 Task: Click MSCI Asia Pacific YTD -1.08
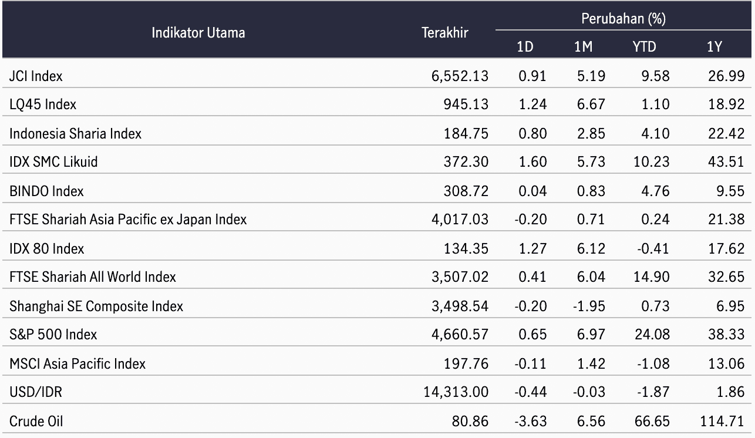tap(654, 363)
